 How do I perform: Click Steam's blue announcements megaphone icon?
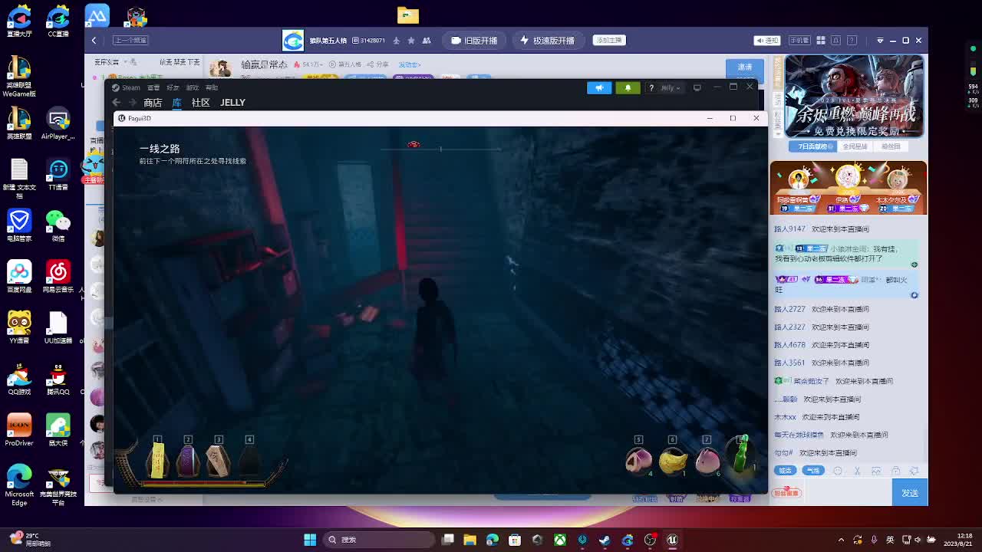coord(599,87)
